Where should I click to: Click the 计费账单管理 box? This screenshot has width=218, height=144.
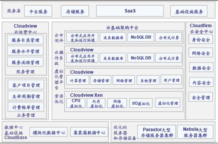[x=26, y=107]
